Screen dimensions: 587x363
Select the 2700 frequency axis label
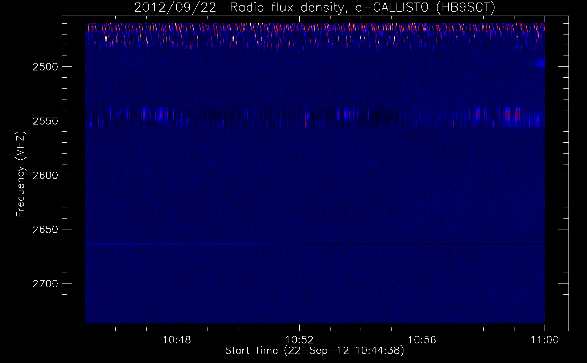pos(45,284)
